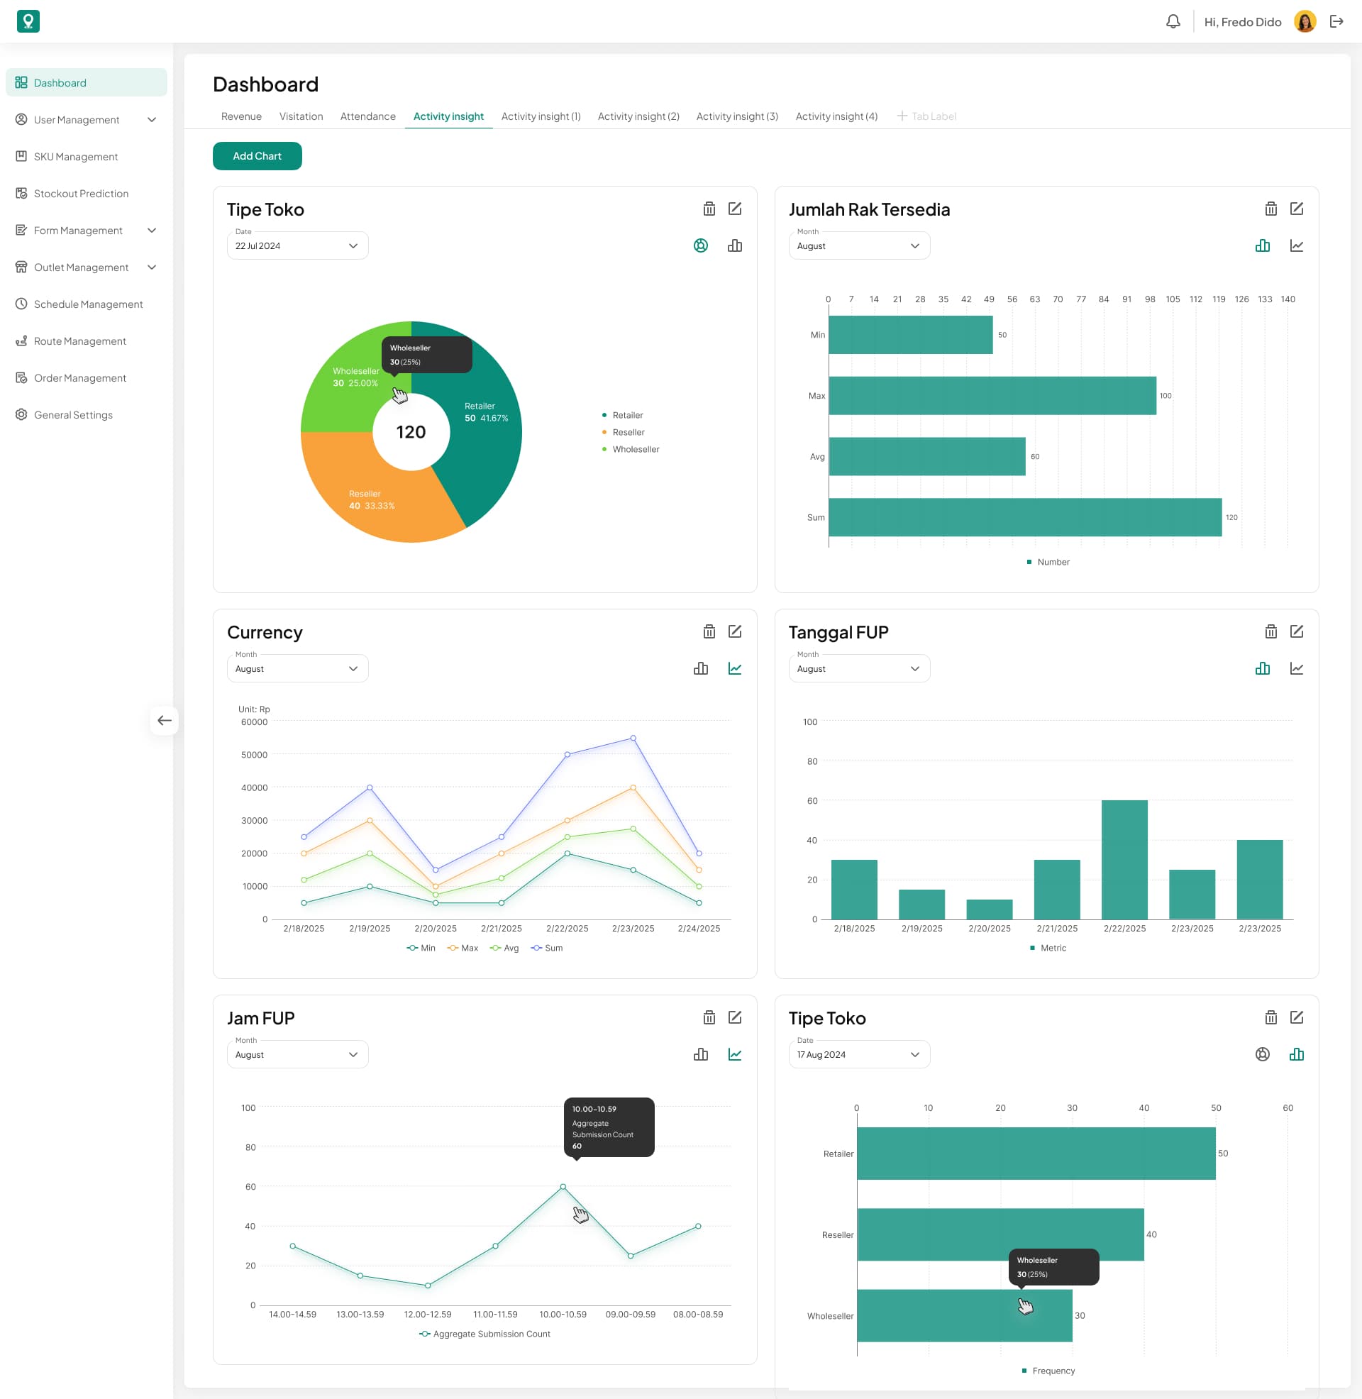Screen dimensions: 1362x1399
Task: Switch to the Visitation tab
Action: (x=301, y=116)
